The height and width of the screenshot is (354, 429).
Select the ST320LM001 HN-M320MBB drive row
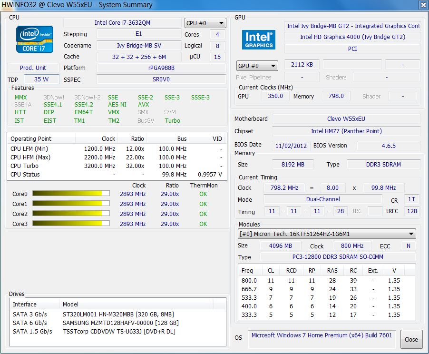[x=117, y=314]
